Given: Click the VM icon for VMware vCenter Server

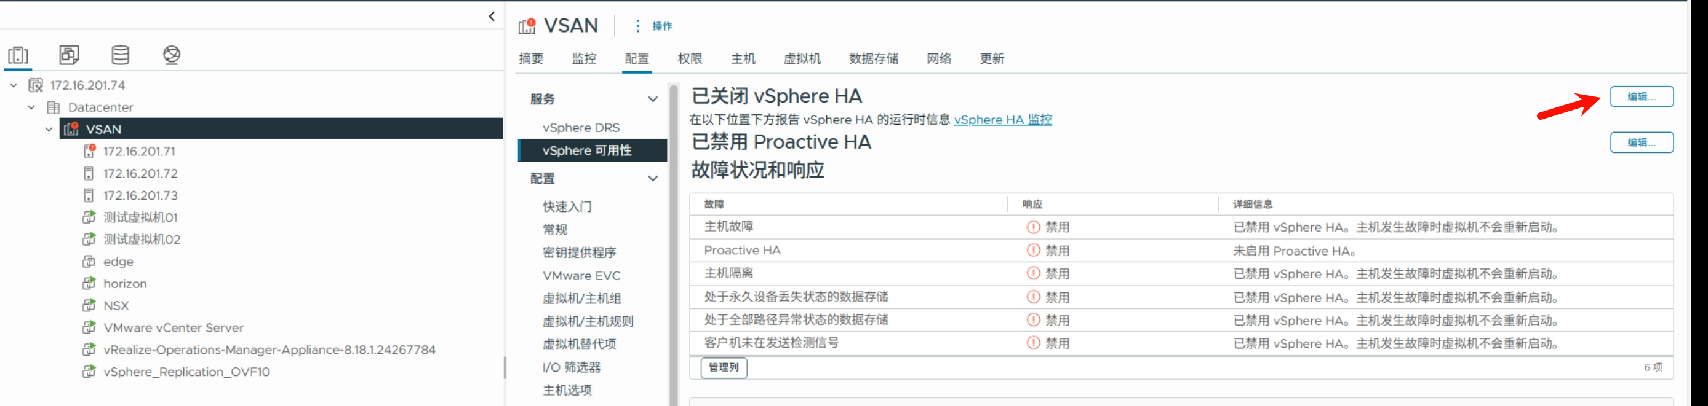Looking at the screenshot, I should click(x=89, y=327).
